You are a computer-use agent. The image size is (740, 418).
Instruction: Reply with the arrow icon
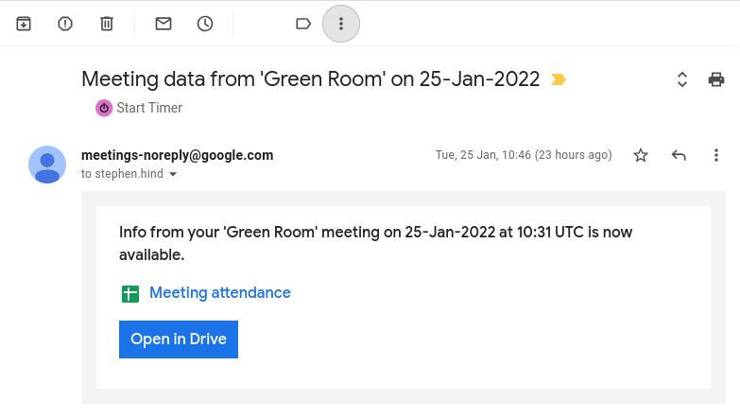tap(679, 155)
